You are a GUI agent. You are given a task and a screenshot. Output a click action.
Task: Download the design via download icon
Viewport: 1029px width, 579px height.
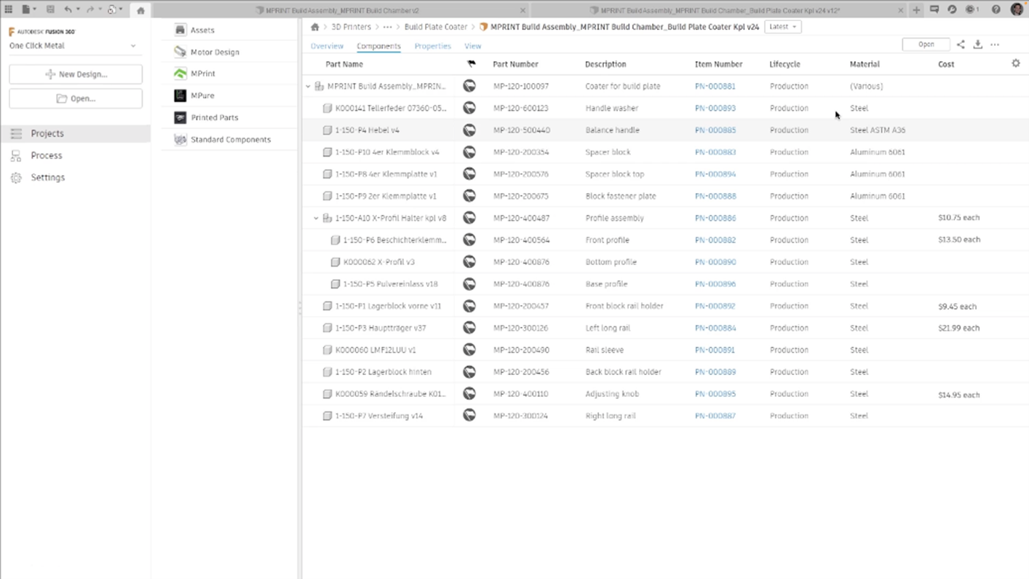pos(977,44)
